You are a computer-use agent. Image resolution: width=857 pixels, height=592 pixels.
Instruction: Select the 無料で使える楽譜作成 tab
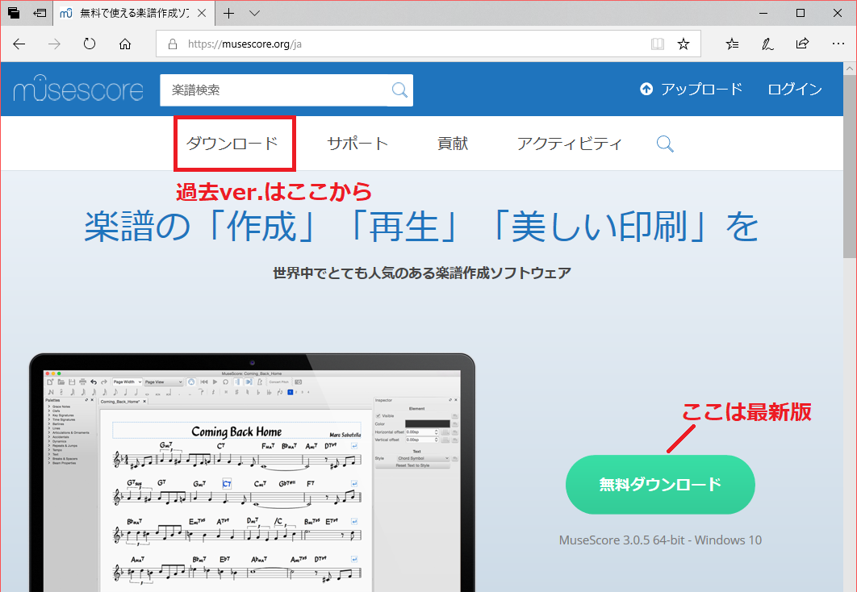tap(133, 13)
